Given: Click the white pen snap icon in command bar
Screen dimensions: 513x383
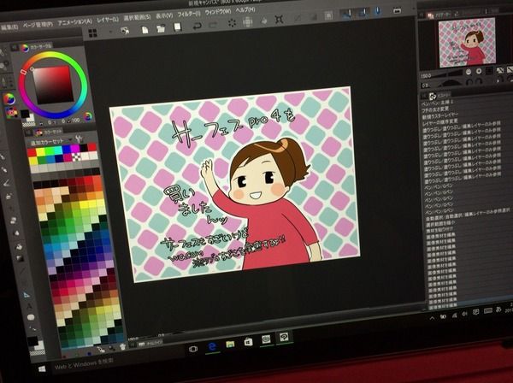Looking at the screenshot, I should coord(347,14).
